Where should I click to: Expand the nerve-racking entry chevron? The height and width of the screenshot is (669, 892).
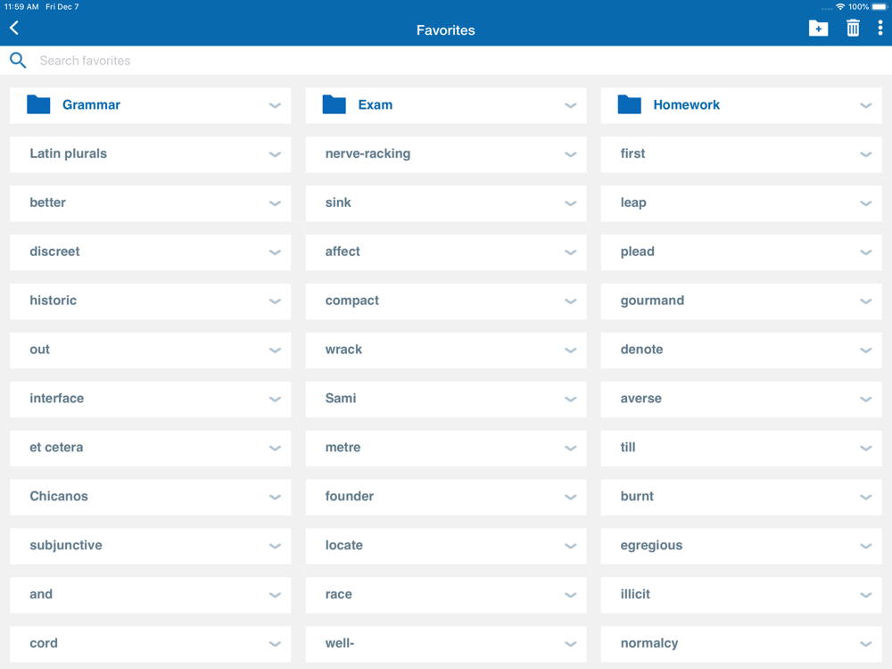click(x=571, y=154)
